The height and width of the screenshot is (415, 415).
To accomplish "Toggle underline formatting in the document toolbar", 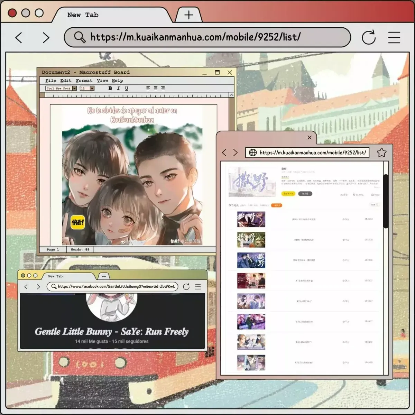I will tap(127, 88).
